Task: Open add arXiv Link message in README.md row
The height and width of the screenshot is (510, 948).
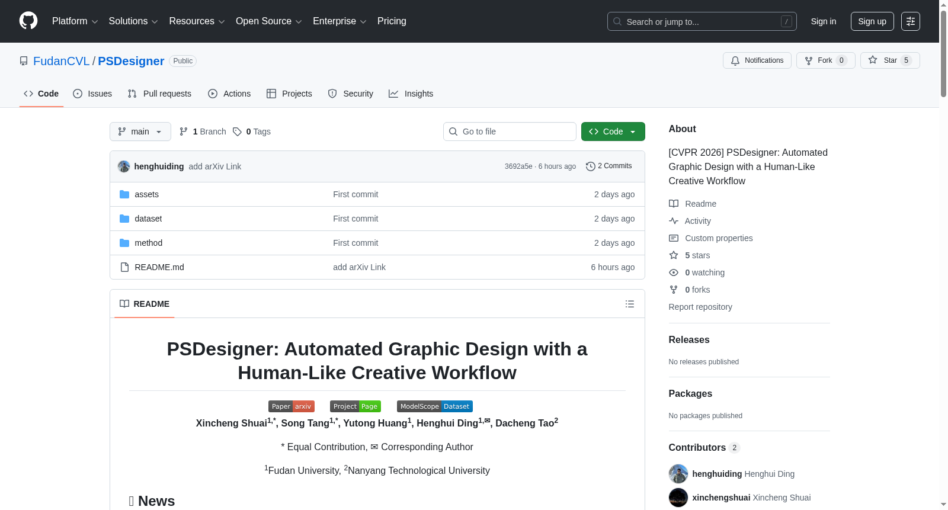Action: [x=359, y=267]
